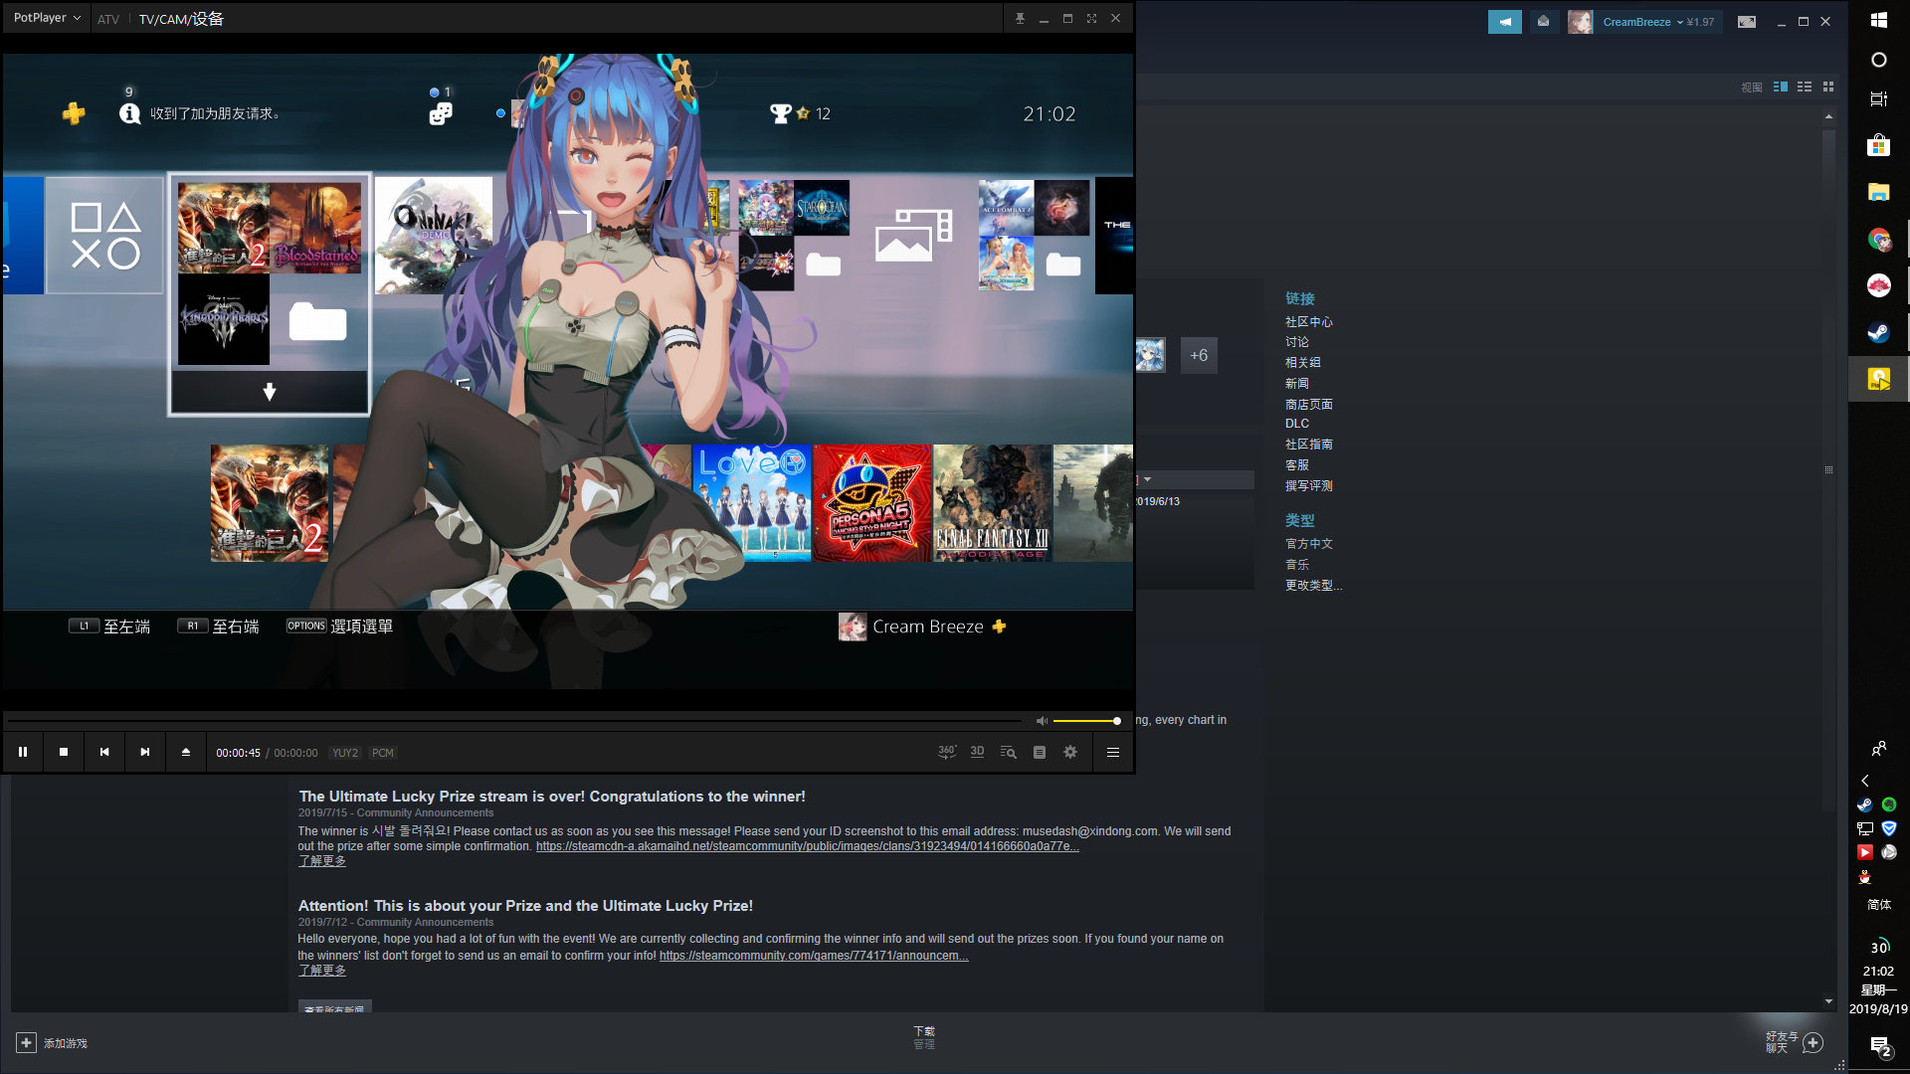Open 好友与聊天 friends chat button
The width and height of the screenshot is (1910, 1074).
[1795, 1042]
